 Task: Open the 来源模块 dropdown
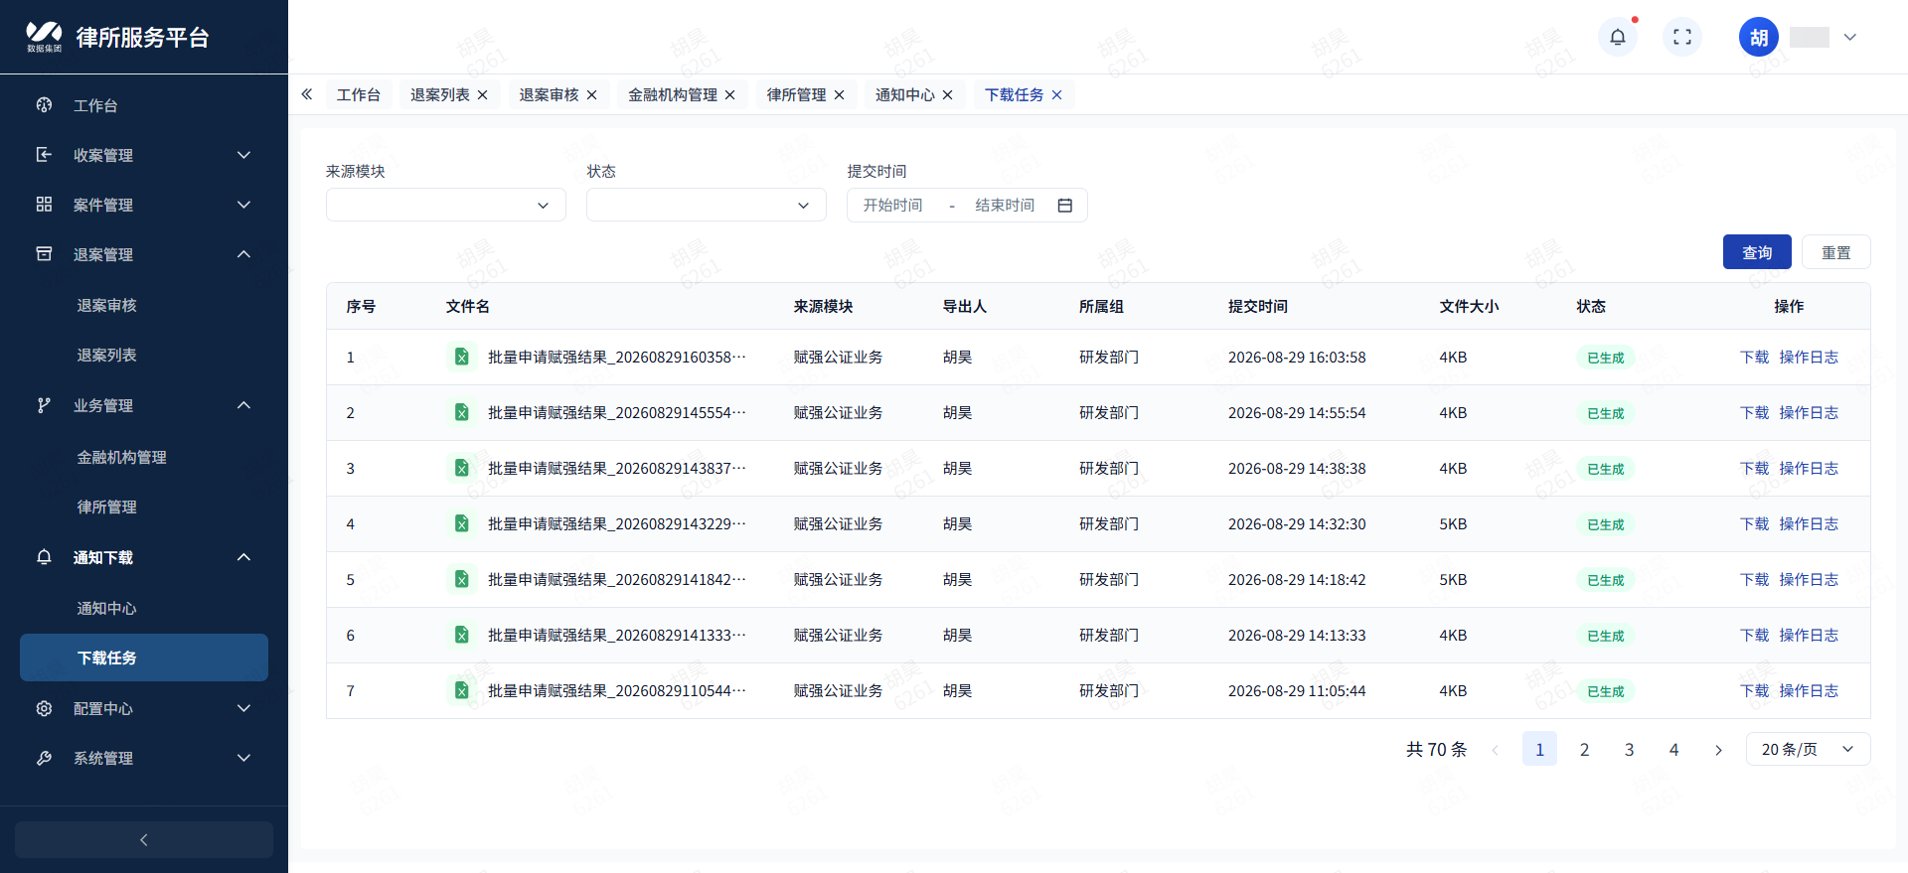pos(446,206)
